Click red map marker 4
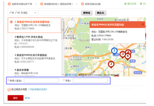 (x=128, y=52)
